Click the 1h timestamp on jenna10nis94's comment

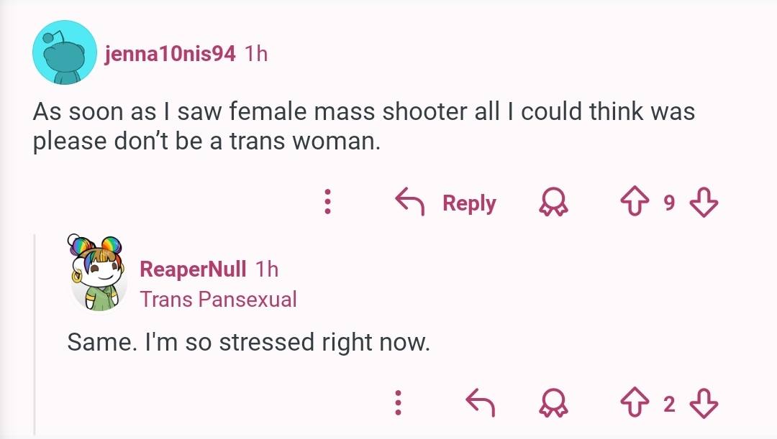[256, 54]
